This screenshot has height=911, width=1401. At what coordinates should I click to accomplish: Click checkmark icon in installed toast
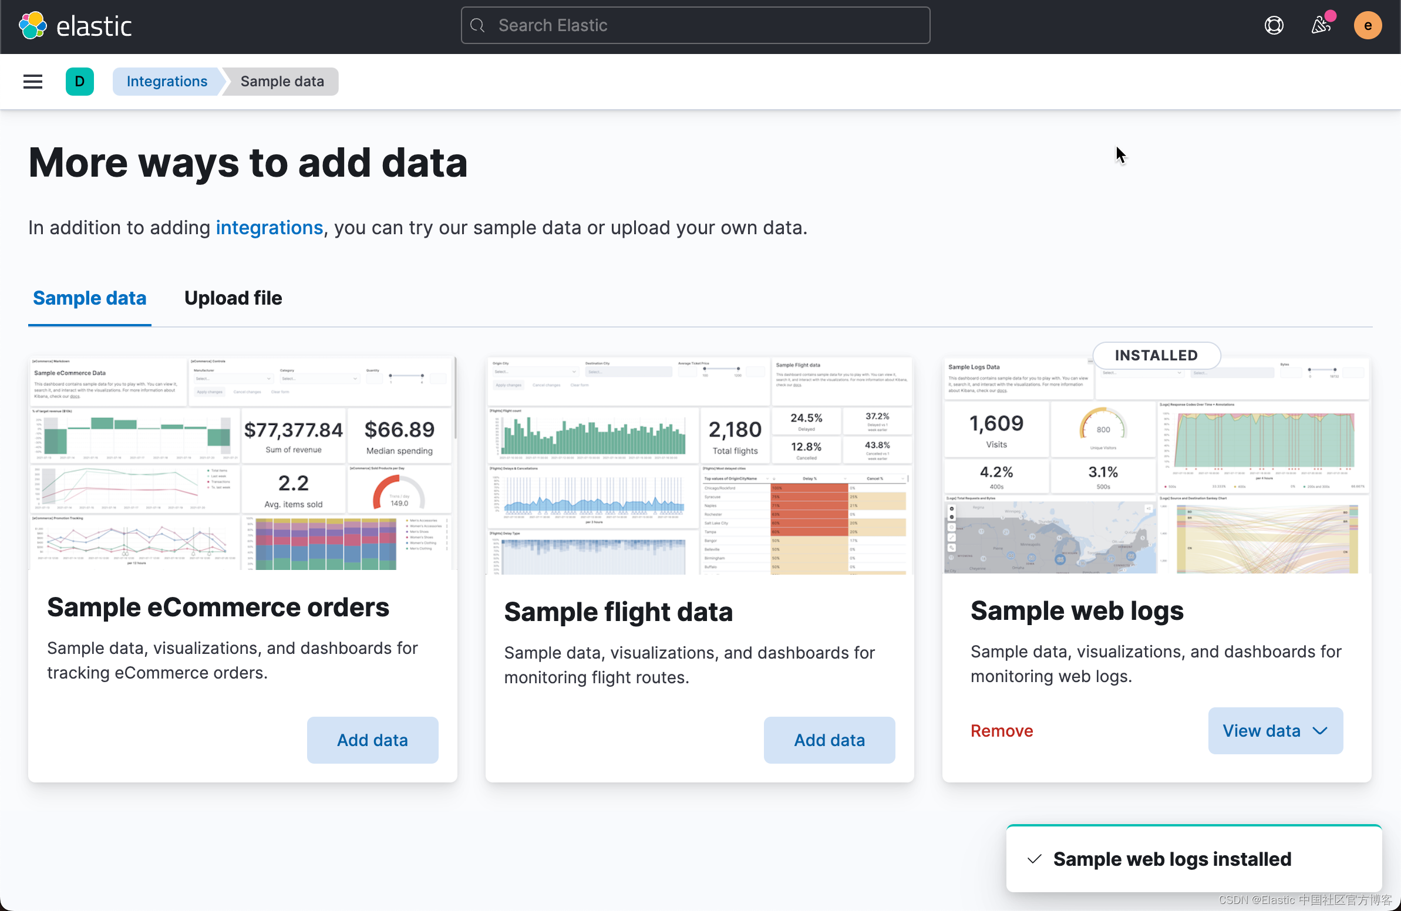1034,859
